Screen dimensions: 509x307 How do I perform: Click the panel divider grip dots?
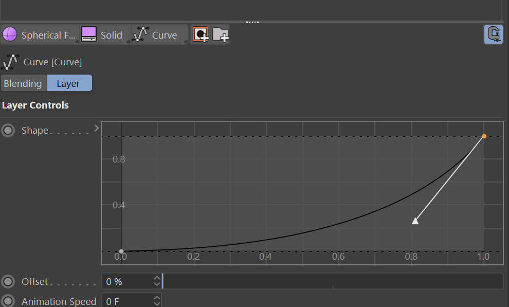coord(252,22)
